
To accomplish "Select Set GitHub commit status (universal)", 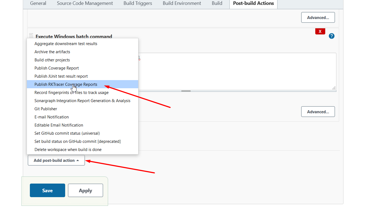I will 67,133.
